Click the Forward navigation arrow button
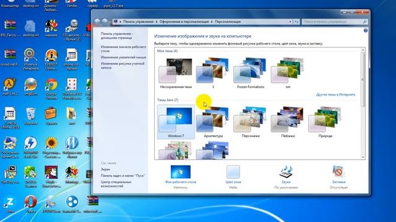The image size is (396, 222). [105, 22]
